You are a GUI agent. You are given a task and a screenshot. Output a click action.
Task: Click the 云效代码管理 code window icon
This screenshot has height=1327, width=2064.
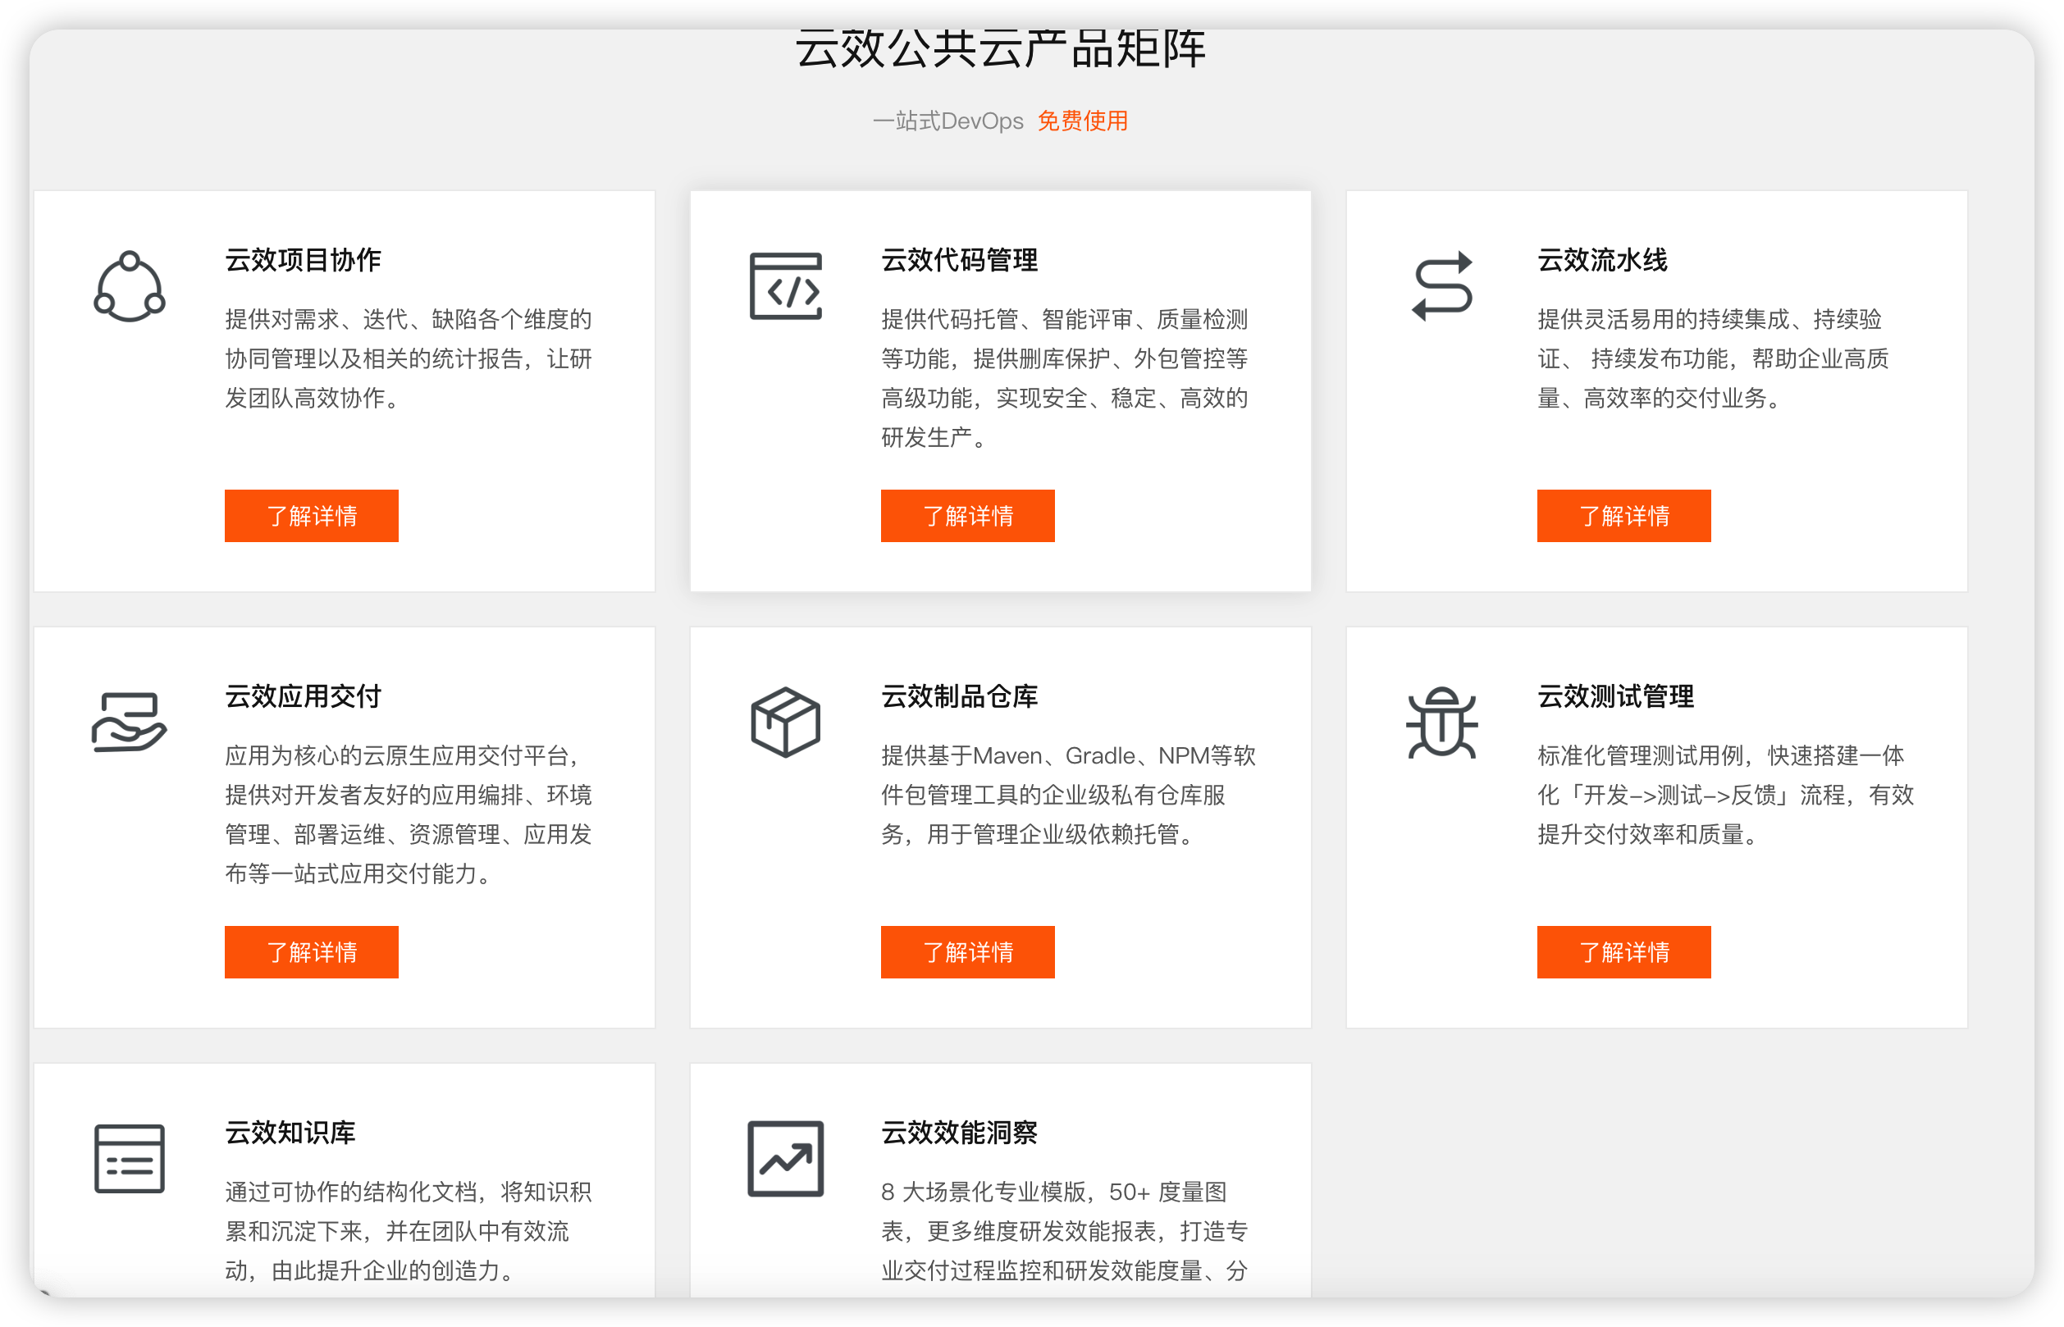(x=785, y=286)
